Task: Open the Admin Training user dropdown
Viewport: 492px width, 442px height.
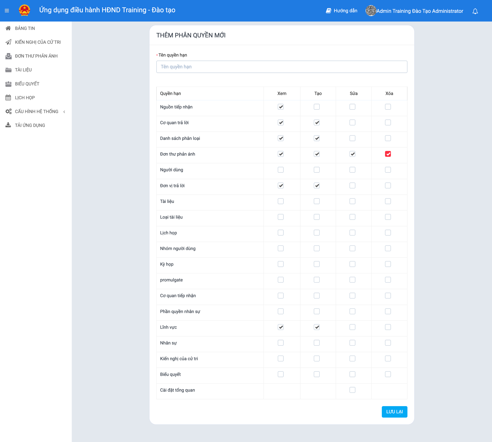Action: point(419,11)
